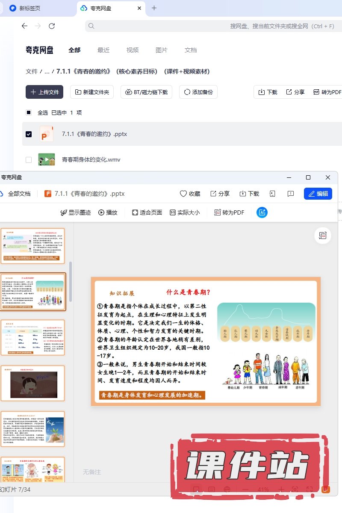Open the 全部文档 document list

pyautogui.click(x=15, y=194)
